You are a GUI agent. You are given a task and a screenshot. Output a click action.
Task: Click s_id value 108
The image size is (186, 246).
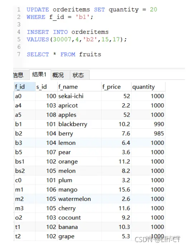coord(46,115)
